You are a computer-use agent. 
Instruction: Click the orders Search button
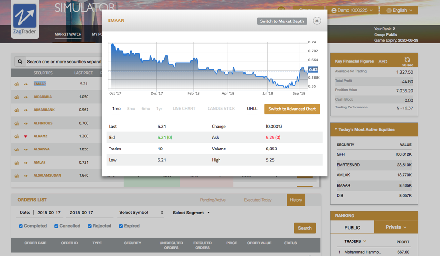point(305,228)
